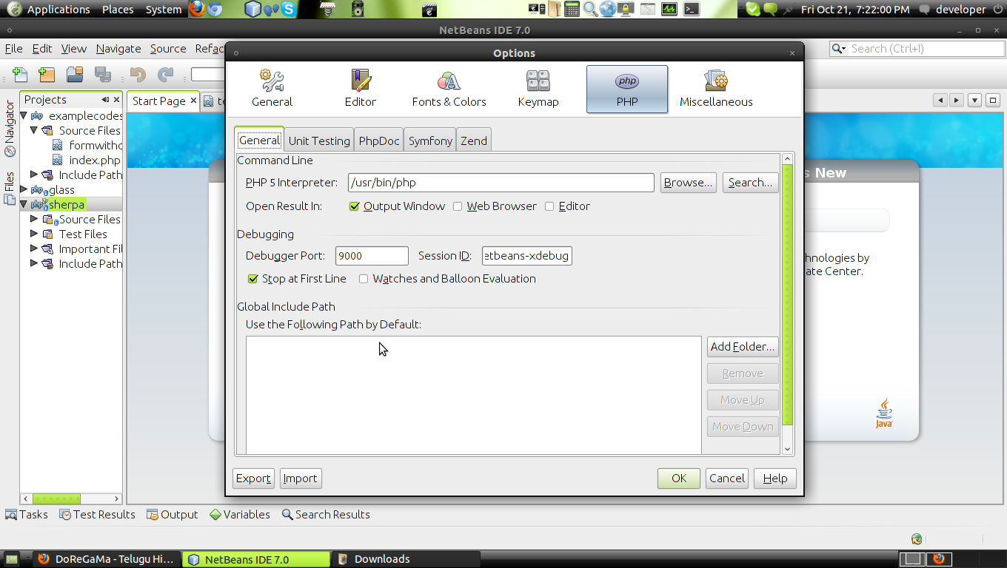The width and height of the screenshot is (1007, 568).
Task: Click the Options dialog vertical scrollbar
Action: coord(788,295)
